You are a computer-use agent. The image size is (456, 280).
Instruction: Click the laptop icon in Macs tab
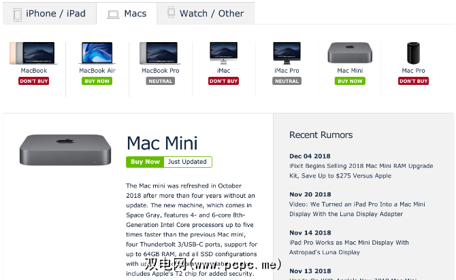[x=113, y=14]
